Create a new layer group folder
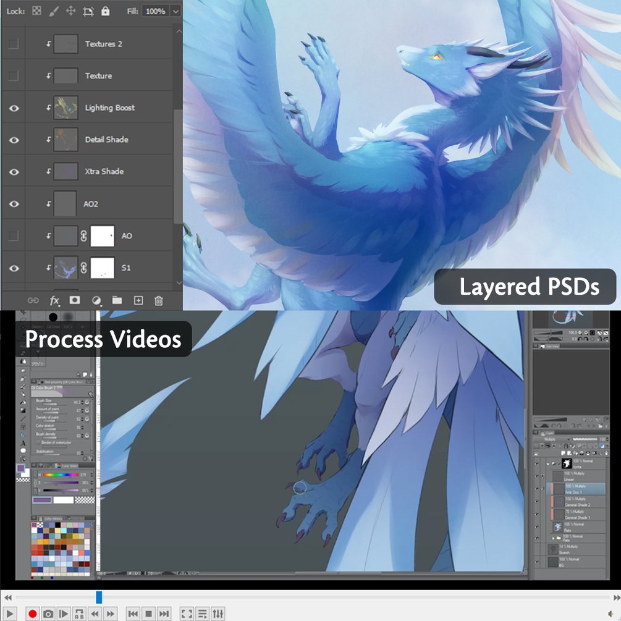 pyautogui.click(x=117, y=300)
